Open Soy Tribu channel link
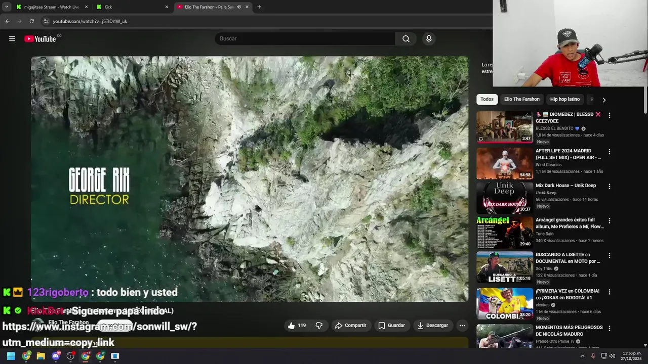Viewport: 648px width, 364px height. (544, 268)
